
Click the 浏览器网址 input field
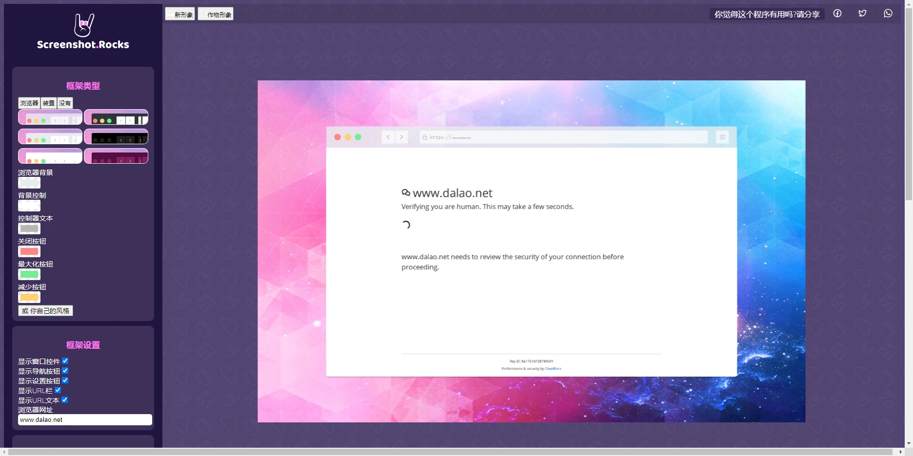[x=85, y=419]
